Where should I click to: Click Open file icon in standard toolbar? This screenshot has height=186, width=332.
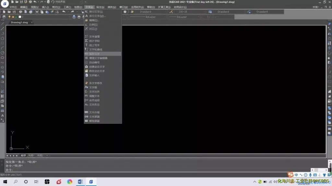pyautogui.click(x=9, y=12)
